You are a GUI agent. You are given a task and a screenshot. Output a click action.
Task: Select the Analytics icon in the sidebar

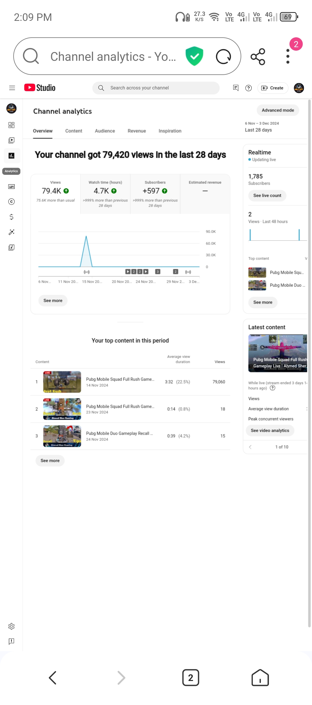click(12, 156)
